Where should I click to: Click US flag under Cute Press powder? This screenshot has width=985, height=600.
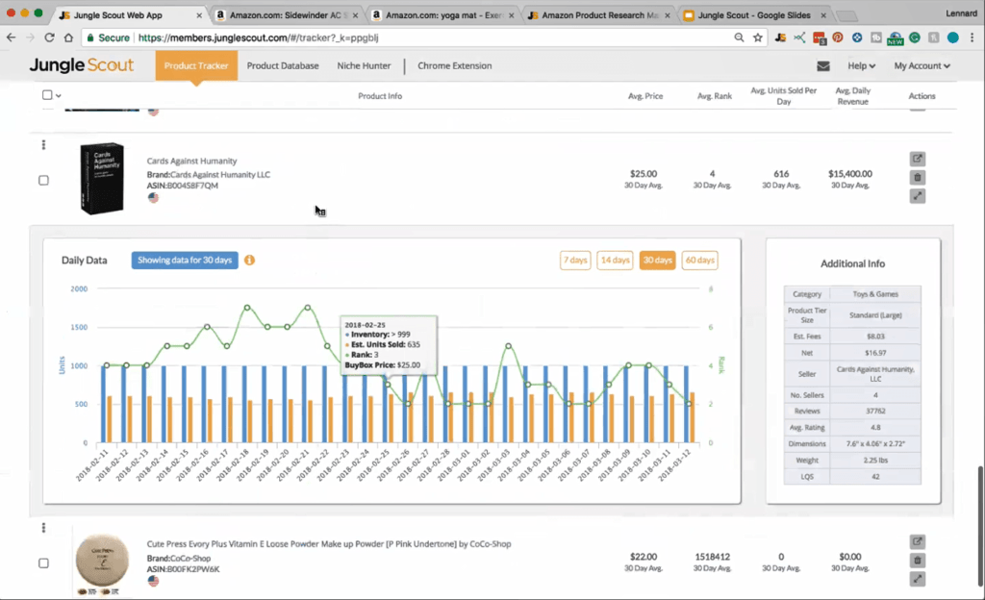[153, 581]
